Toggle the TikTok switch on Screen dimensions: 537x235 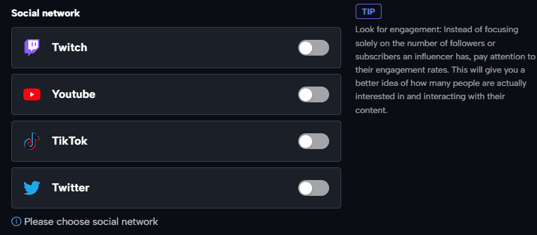click(x=313, y=141)
